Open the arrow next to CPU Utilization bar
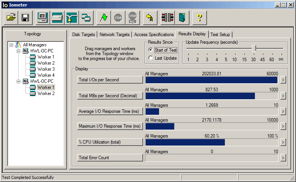 (283, 142)
